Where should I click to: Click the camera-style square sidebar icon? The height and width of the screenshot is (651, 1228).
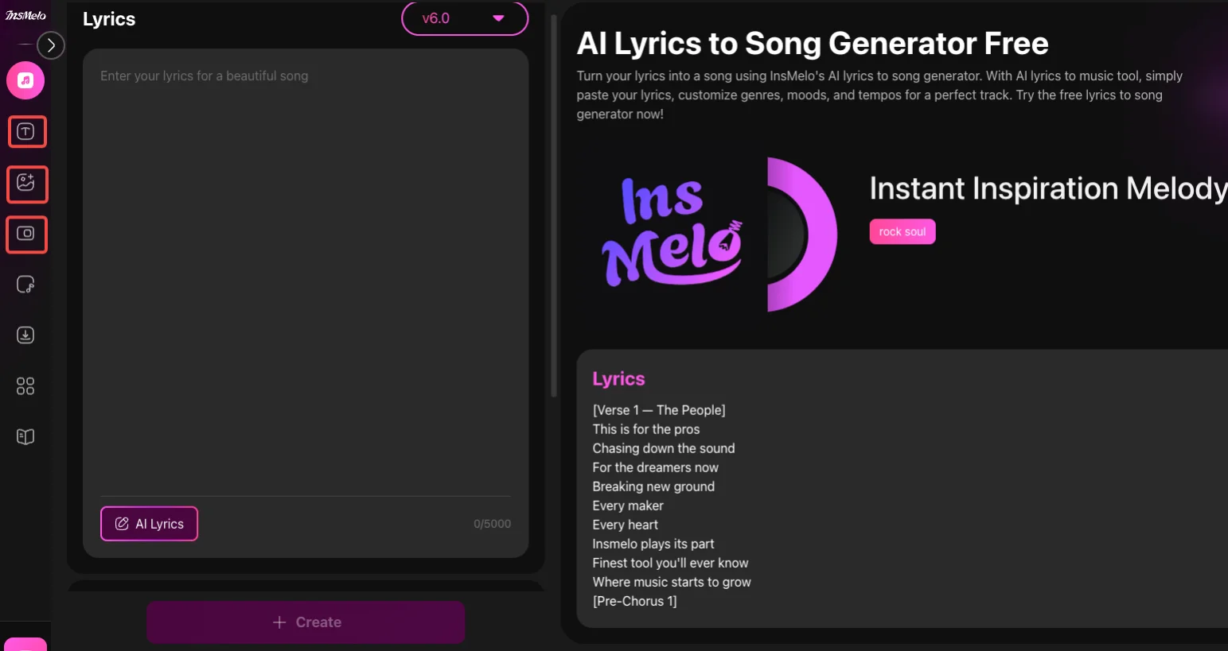pyautogui.click(x=26, y=234)
